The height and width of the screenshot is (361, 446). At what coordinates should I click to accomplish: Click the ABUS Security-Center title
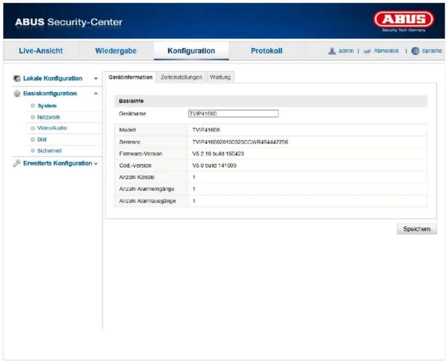pos(69,22)
